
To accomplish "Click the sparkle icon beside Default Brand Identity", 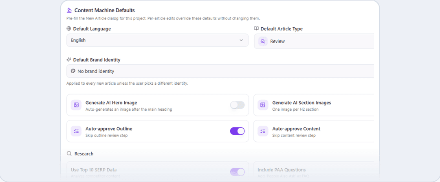I will pos(69,60).
